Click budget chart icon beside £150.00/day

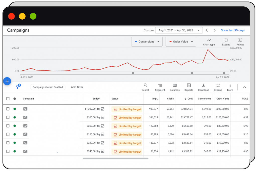coord(103,134)
